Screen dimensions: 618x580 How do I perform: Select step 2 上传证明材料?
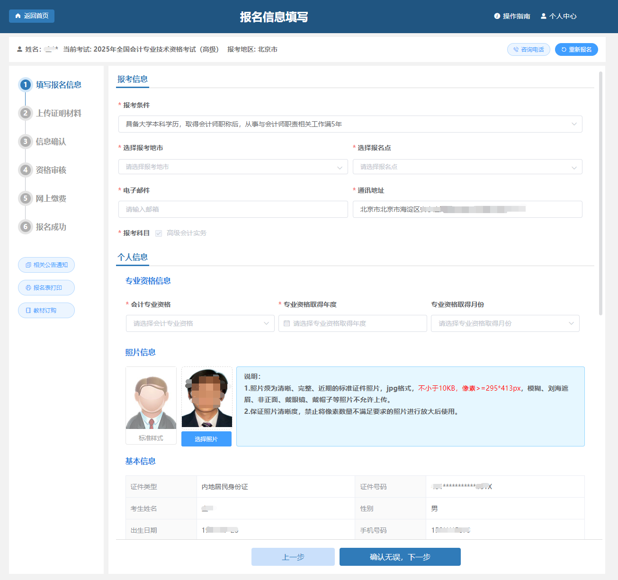tap(58, 113)
